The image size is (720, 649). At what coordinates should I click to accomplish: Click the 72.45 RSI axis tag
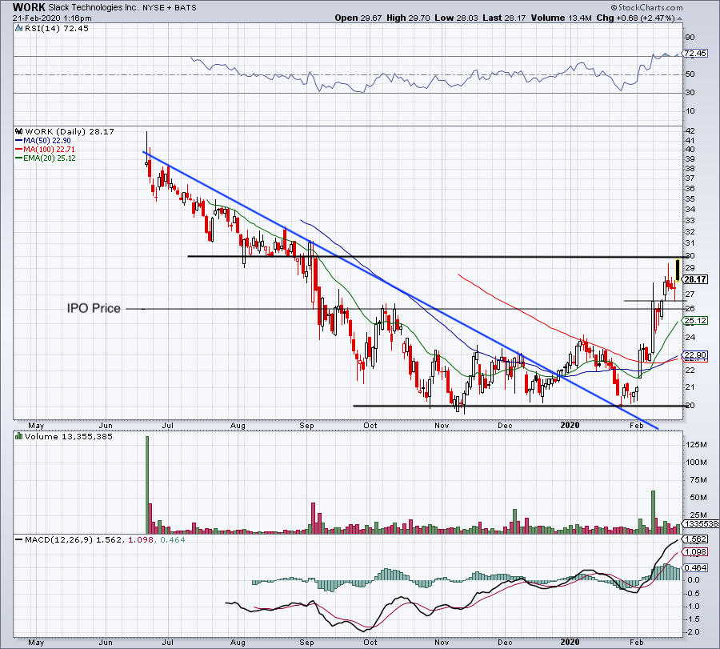[x=694, y=54]
